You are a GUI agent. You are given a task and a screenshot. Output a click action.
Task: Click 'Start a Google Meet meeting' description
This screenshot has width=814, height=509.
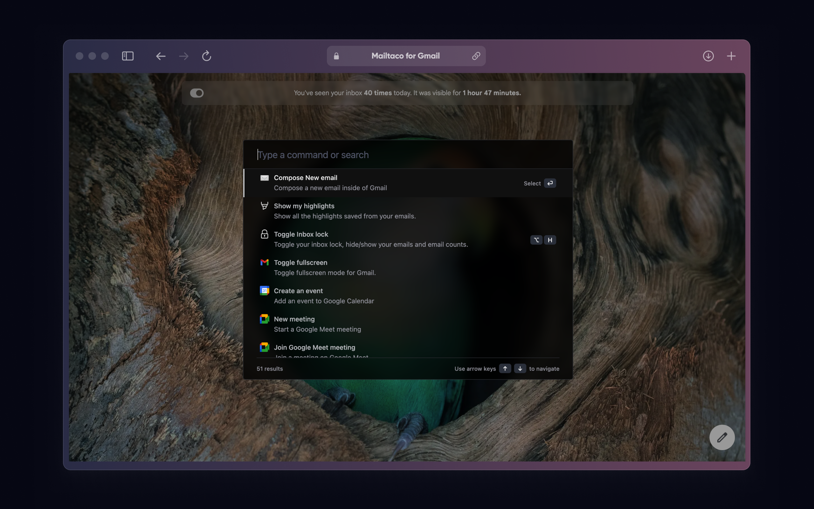[x=318, y=329]
